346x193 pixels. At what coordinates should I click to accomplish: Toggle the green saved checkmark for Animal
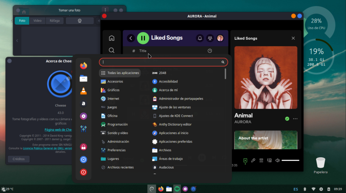(x=287, y=119)
